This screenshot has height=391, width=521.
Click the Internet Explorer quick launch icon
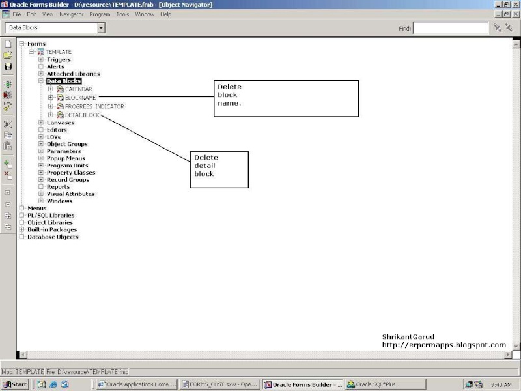coord(53,384)
